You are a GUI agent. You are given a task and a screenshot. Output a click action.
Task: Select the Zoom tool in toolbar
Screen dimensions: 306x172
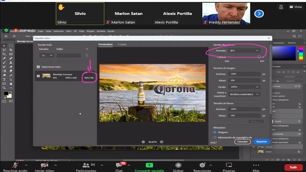click(4, 88)
